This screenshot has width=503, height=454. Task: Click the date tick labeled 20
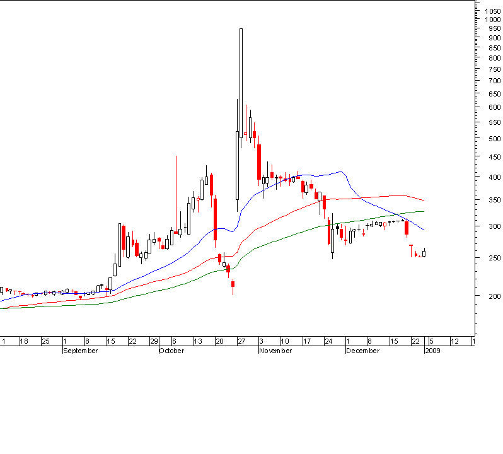point(219,341)
